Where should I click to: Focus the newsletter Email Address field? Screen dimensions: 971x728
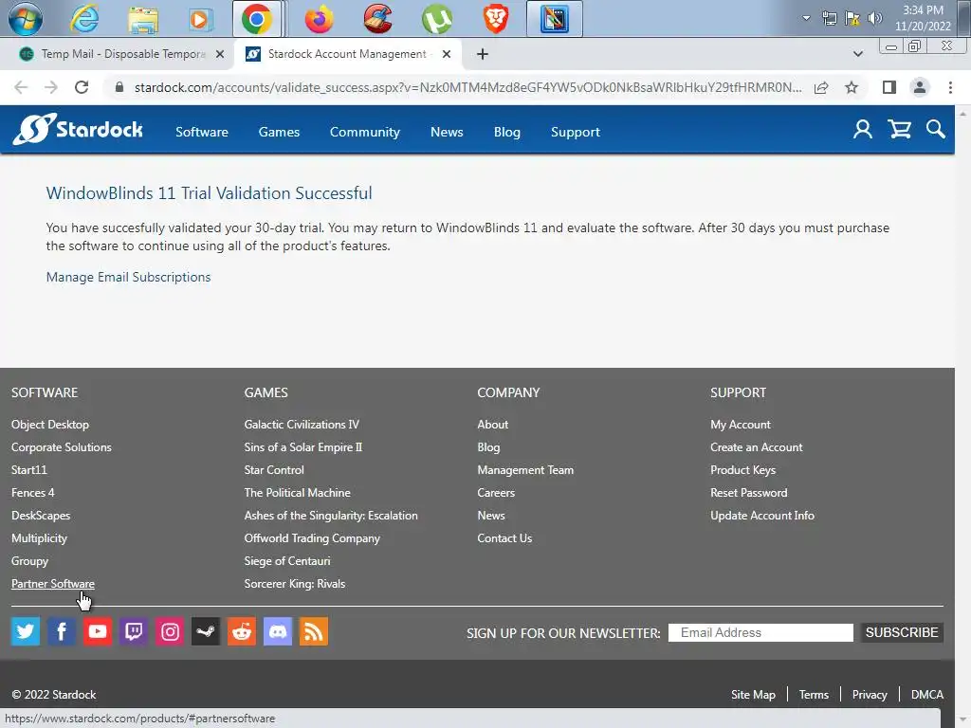760,632
